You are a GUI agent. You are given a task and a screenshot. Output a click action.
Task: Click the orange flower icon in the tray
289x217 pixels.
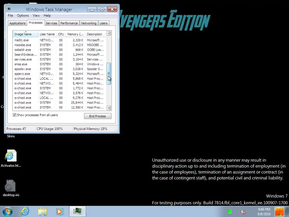(x=279, y=211)
